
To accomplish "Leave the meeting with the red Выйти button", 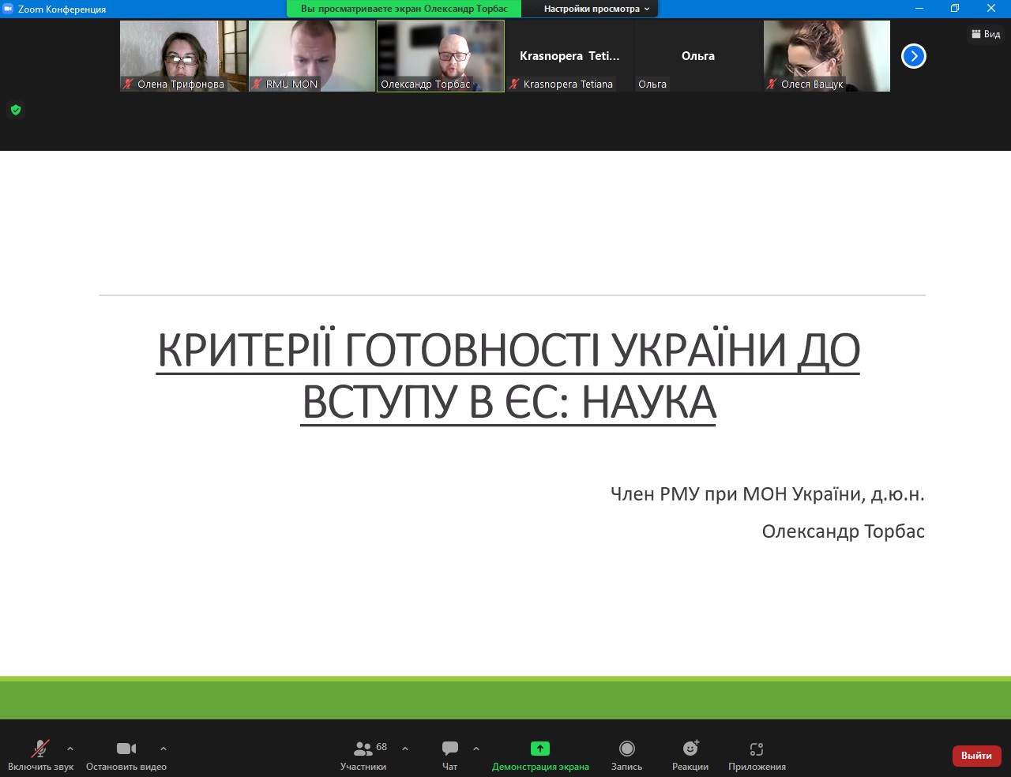I will point(976,756).
